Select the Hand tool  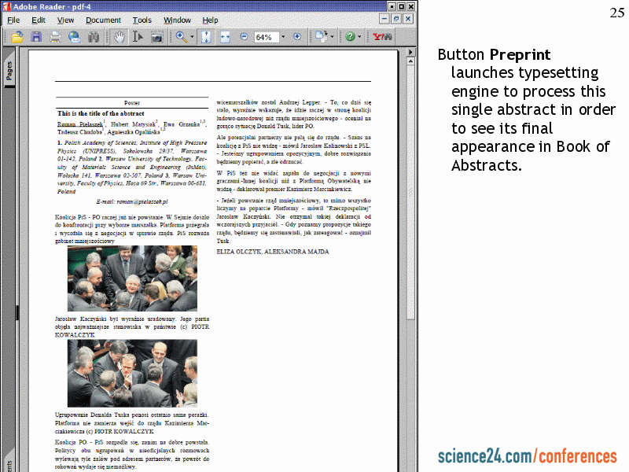click(x=120, y=37)
